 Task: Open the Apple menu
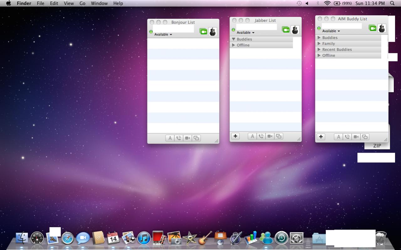(x=8, y=3)
